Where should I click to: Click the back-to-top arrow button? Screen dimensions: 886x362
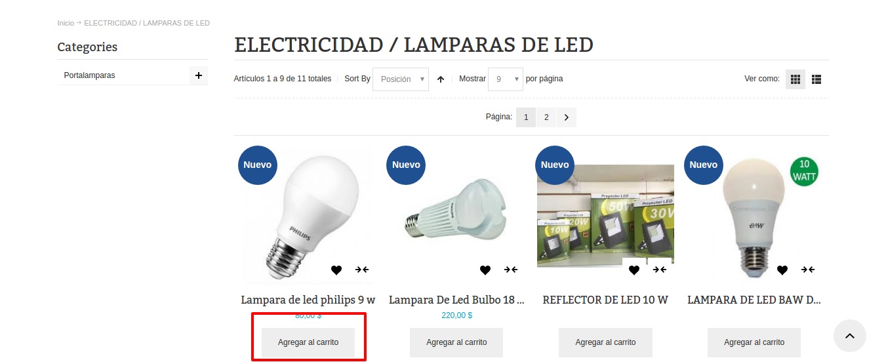pyautogui.click(x=850, y=336)
